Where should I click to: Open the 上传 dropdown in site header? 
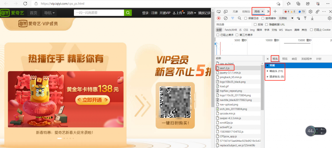[x=179, y=13]
